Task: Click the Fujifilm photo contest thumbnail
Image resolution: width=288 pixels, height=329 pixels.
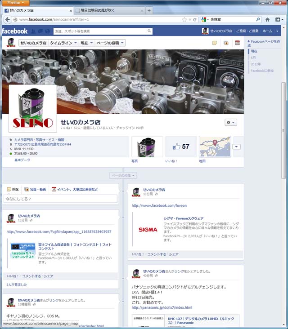Action: pyautogui.click(x=23, y=251)
